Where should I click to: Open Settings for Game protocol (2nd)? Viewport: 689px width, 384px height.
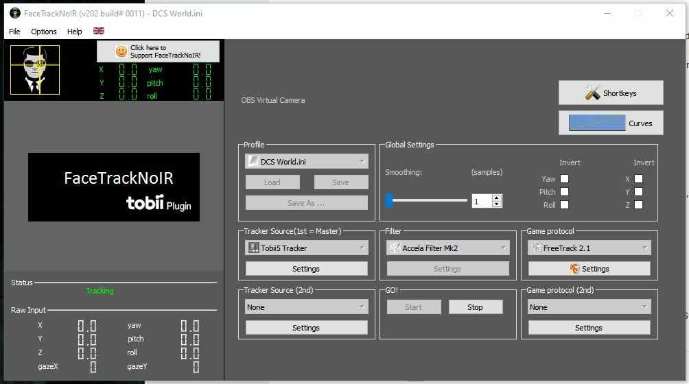coord(589,328)
